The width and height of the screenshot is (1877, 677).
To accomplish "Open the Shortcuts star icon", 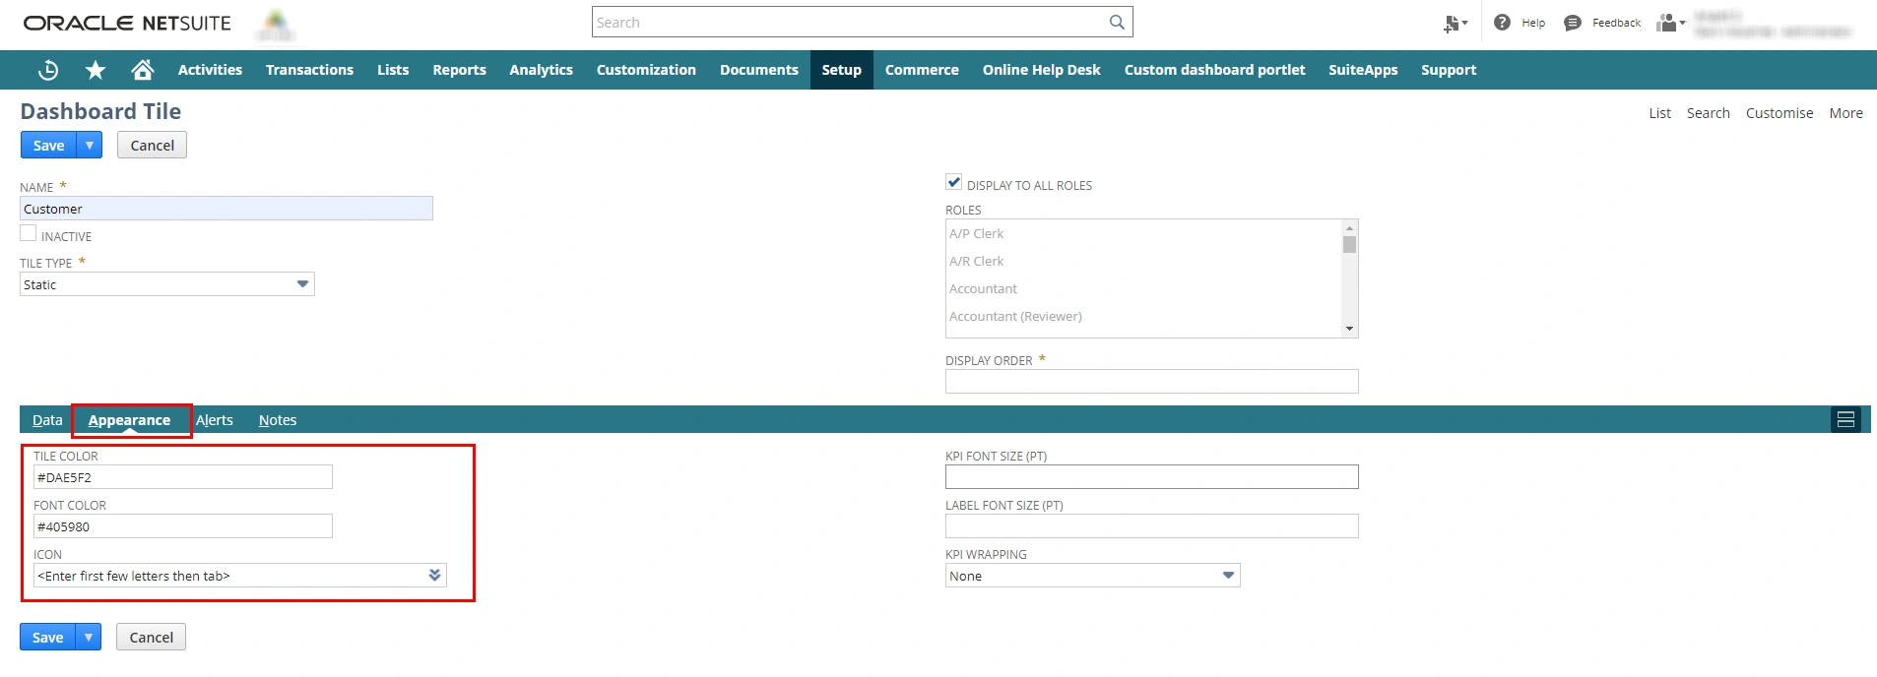I will [x=96, y=70].
